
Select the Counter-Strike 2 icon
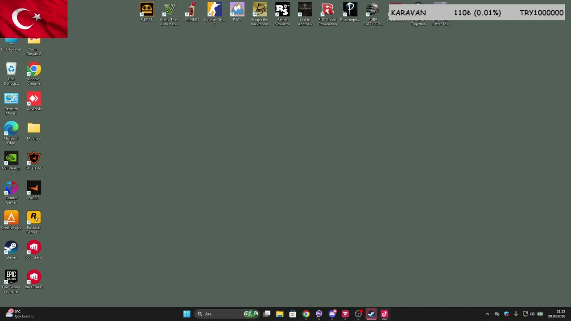(215, 14)
